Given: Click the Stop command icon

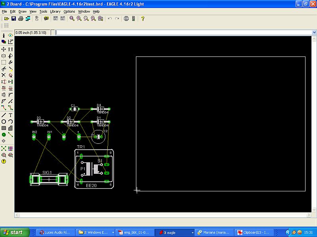Looking at the screenshot, I should (x=126, y=19).
